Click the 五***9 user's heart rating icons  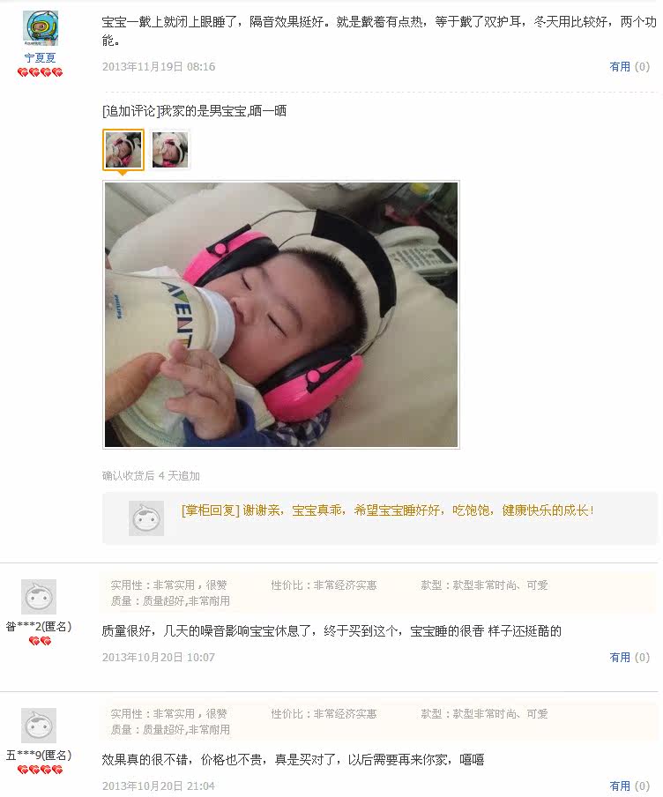tap(41, 770)
